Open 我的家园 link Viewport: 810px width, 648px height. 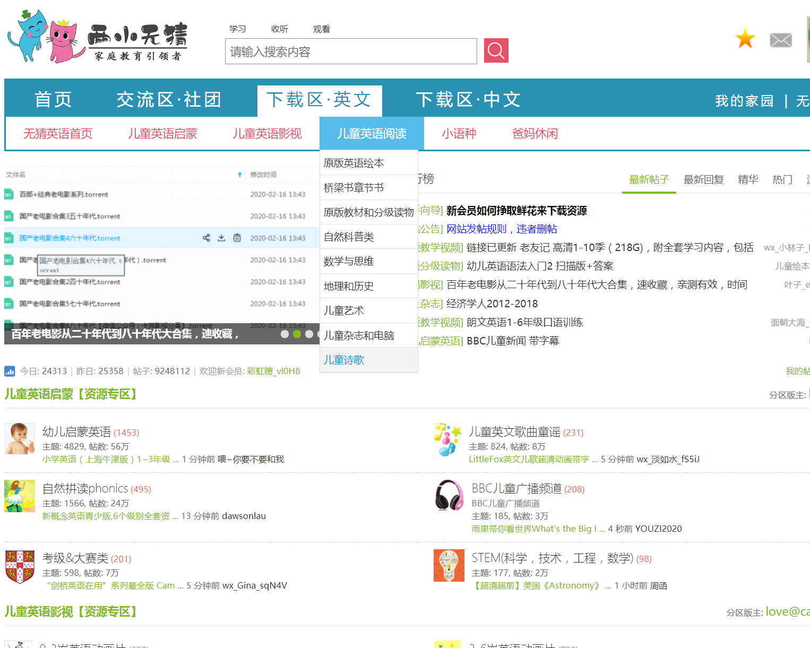tap(744, 100)
